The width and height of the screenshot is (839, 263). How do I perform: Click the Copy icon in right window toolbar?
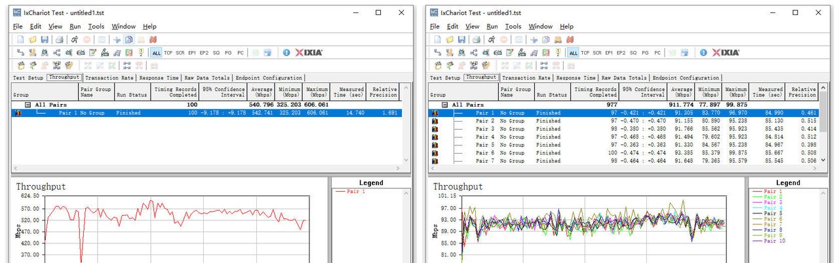pos(547,40)
